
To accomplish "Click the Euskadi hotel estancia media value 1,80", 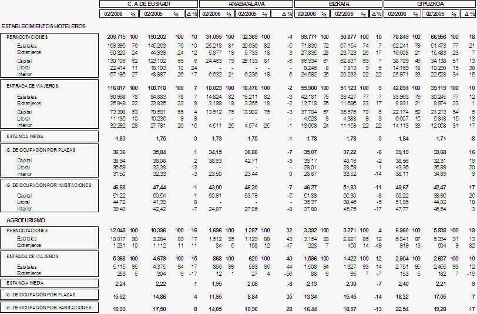I will [x=120, y=138].
